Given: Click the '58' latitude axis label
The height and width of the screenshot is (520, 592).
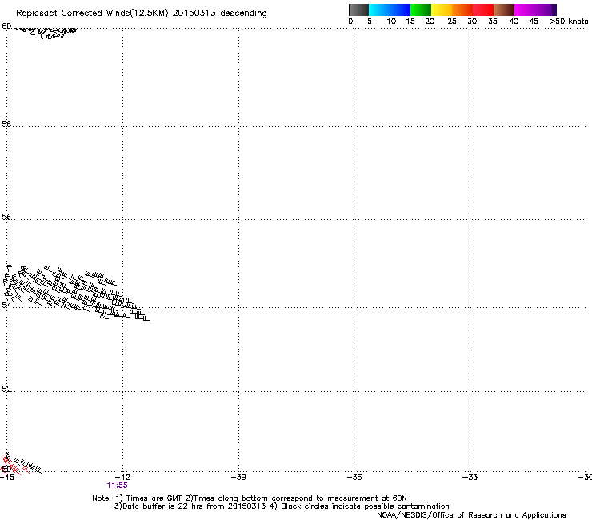Looking at the screenshot, I should tap(6, 124).
